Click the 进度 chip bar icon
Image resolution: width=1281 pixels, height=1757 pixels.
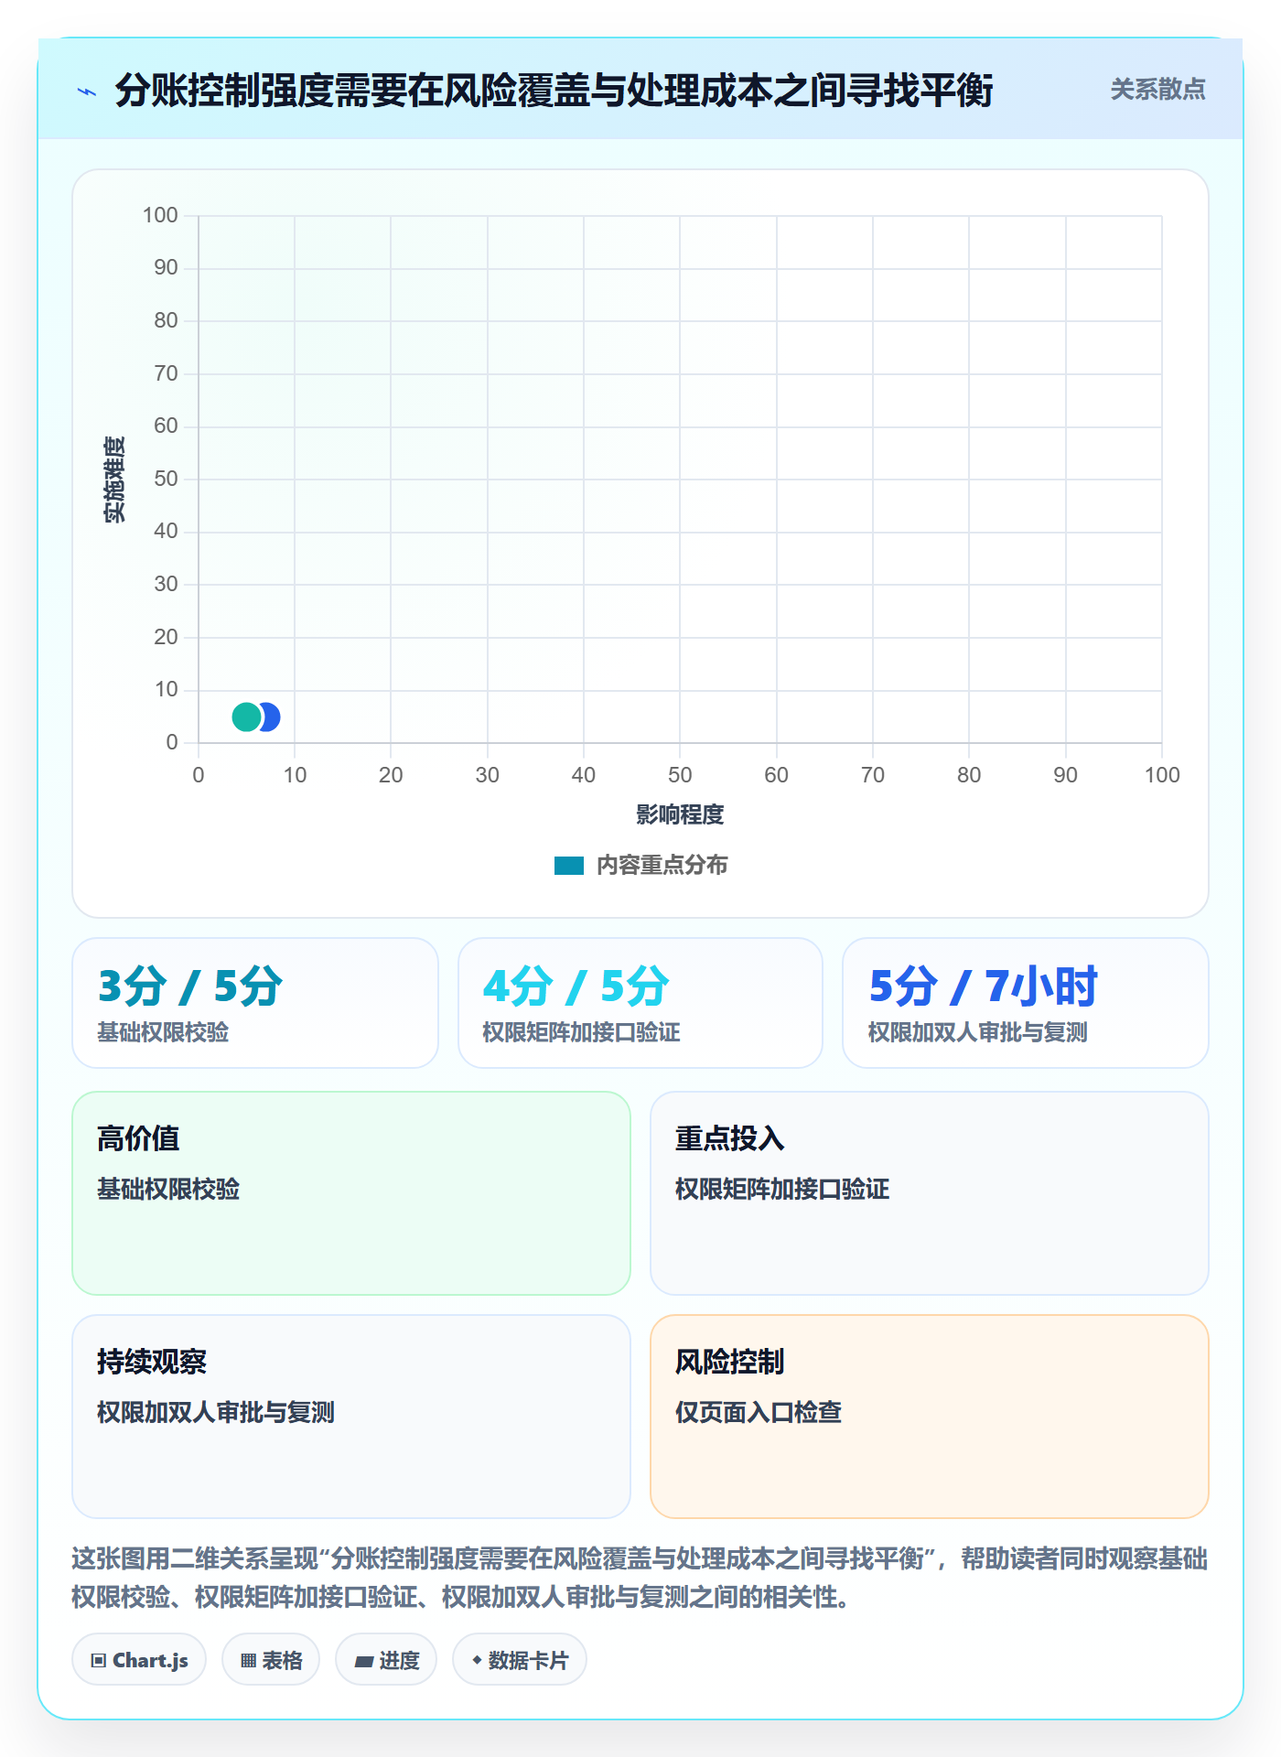(363, 1662)
